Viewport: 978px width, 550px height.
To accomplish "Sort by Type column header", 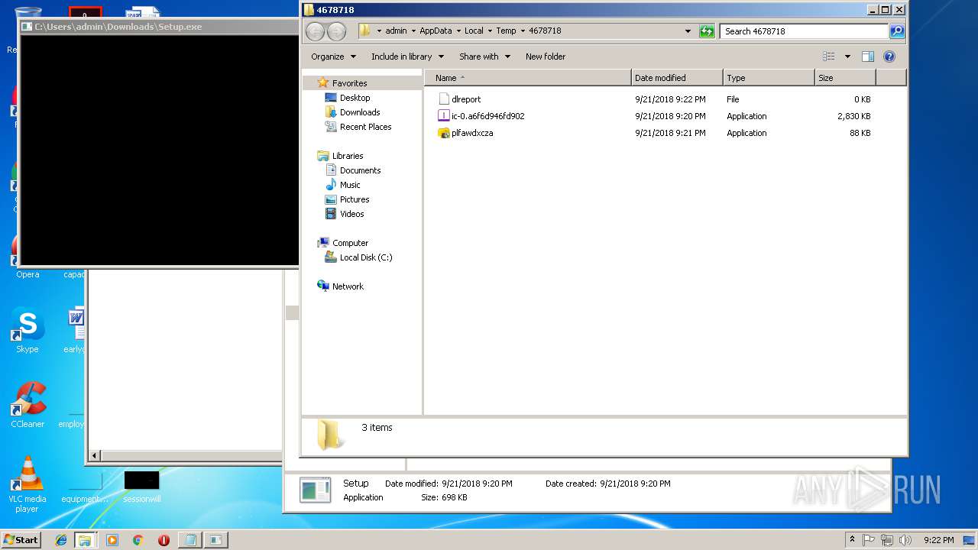I will tap(769, 78).
